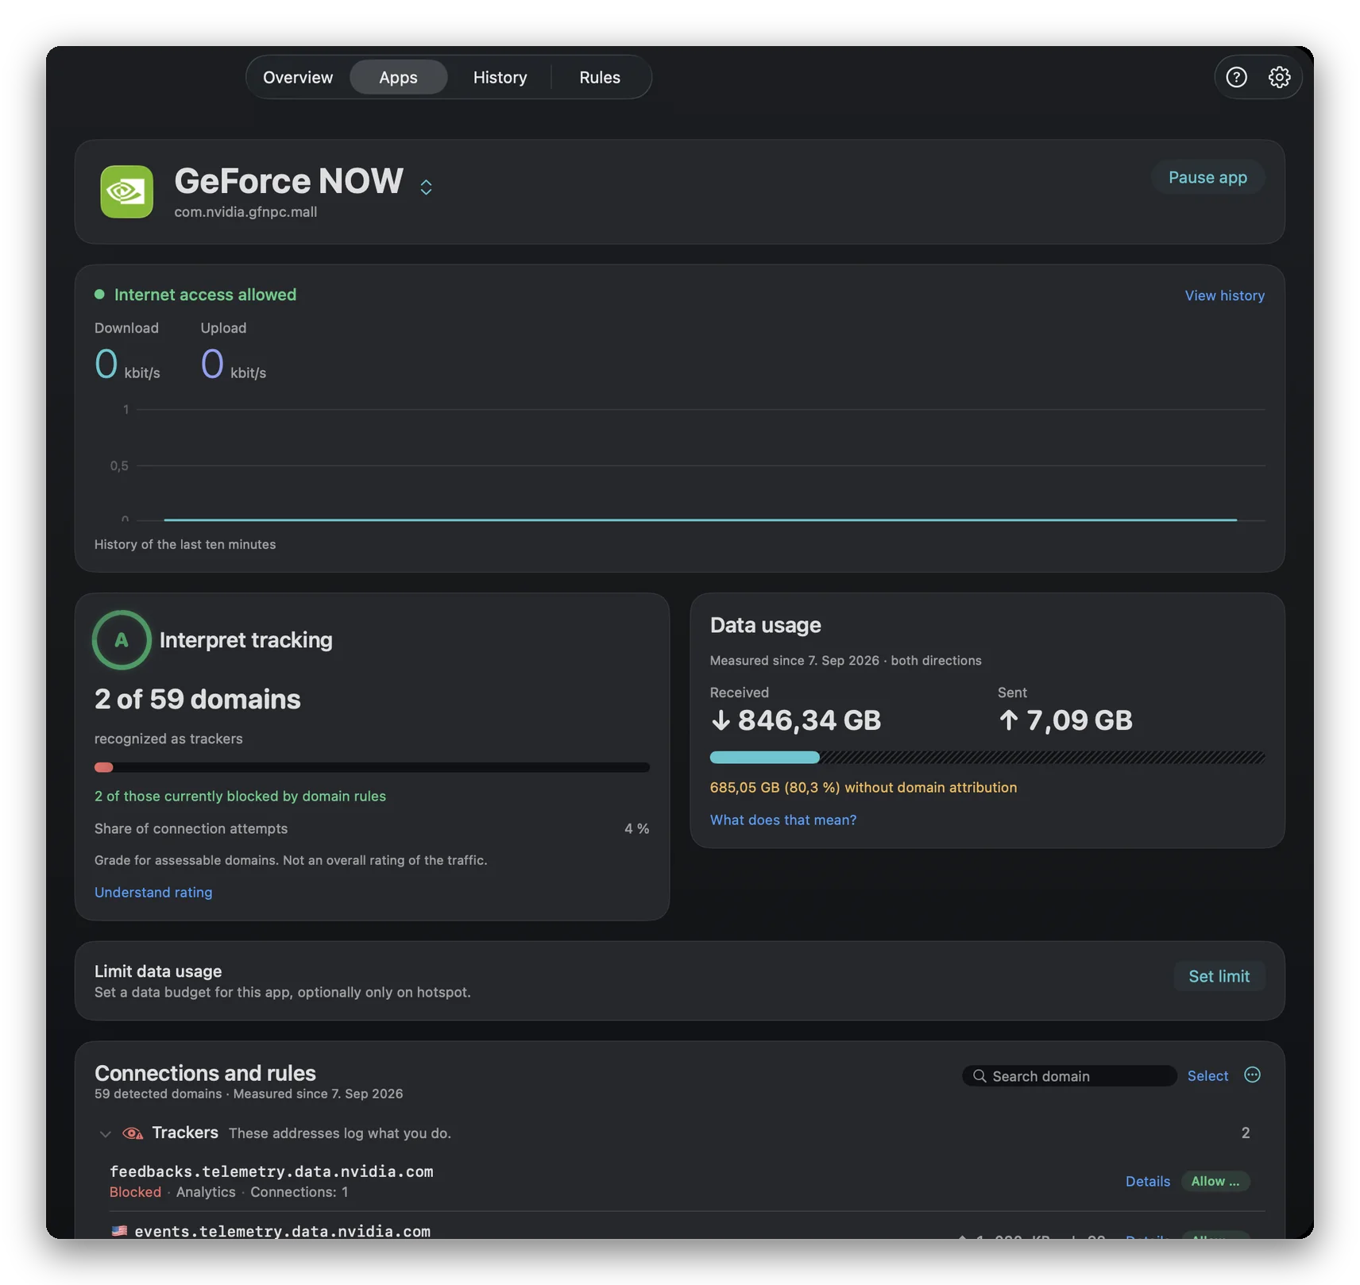Select the events.telemetry.data.nvidia.com domain
Image resolution: width=1360 pixels, height=1285 pixels.
(x=282, y=1231)
